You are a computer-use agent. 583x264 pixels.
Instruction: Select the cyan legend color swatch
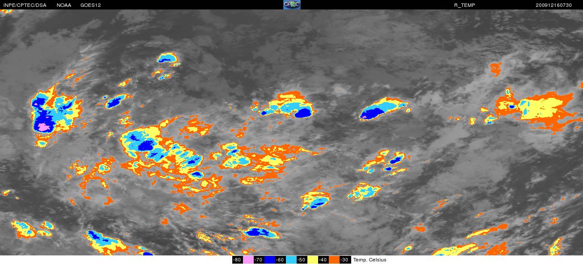[291, 260]
